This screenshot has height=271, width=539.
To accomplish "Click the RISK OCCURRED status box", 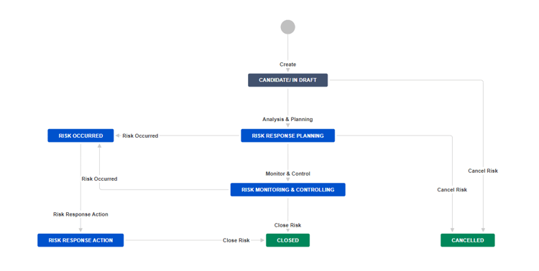I will [80, 135].
